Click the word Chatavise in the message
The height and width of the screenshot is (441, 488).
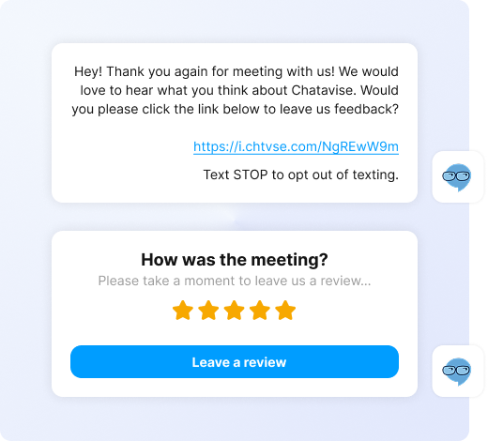(324, 90)
